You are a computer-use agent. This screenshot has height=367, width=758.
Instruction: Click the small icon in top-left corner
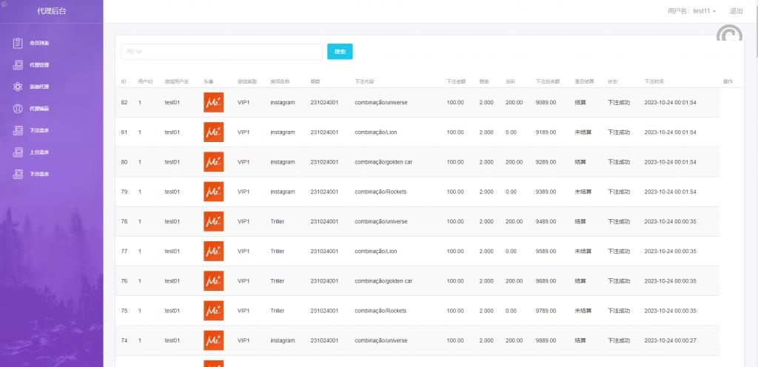[x=4, y=4]
